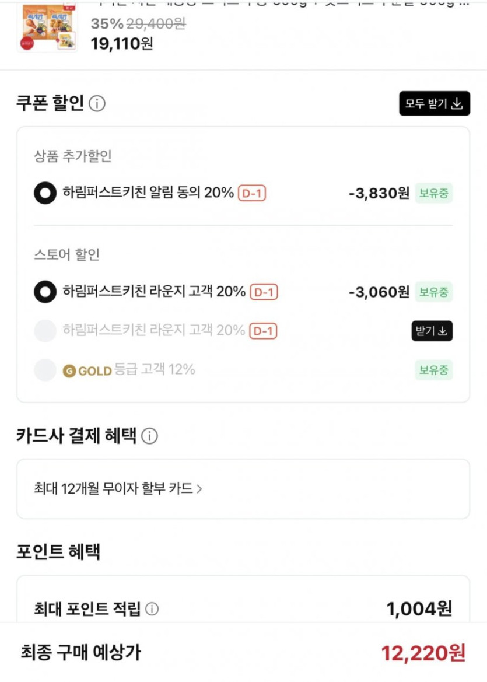Click the 보유중 tag on the GOLD coupon row
The width and height of the screenshot is (487, 682).
434,370
